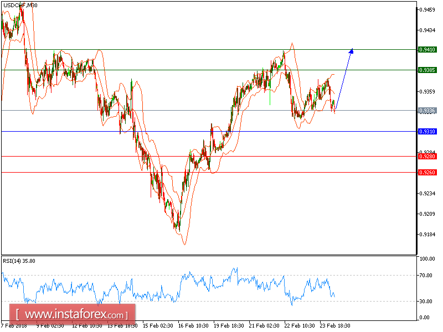The width and height of the screenshot is (443, 332).
Task: Click the 0.9459 price scale value
Action: point(427,10)
